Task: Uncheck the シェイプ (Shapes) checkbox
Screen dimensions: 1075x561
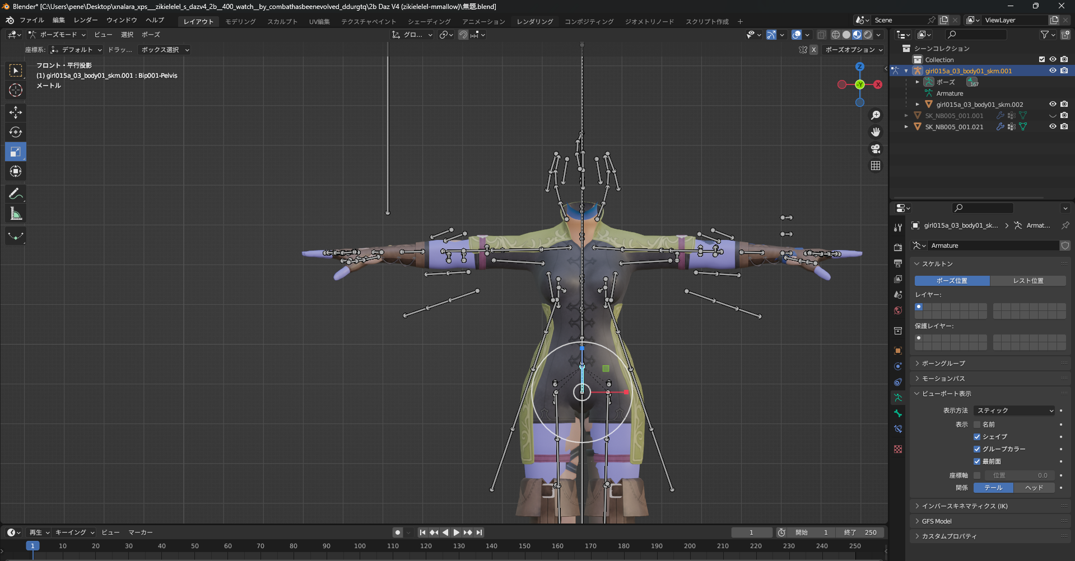Action: pos(977,437)
